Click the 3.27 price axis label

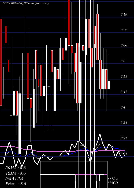tap(124, 138)
